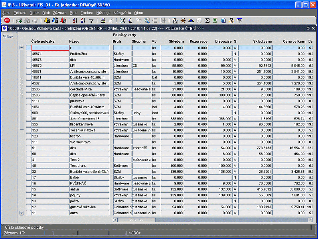
Task: Click the context help window question icon
Action: point(239,20)
